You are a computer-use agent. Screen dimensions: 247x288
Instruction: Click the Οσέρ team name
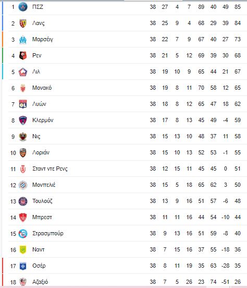[x=39, y=266]
